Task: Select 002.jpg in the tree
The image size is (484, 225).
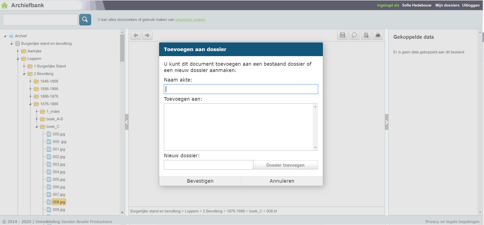Action: click(59, 157)
